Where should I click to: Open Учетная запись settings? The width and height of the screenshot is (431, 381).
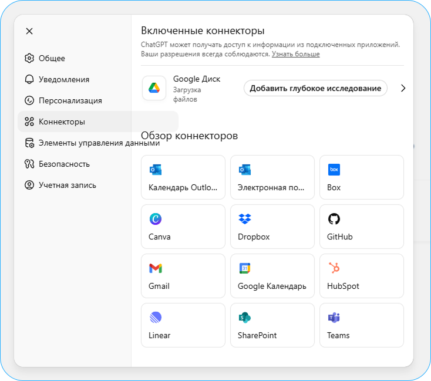68,185
